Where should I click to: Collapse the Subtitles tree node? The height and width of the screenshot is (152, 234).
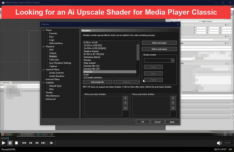tap(44, 83)
